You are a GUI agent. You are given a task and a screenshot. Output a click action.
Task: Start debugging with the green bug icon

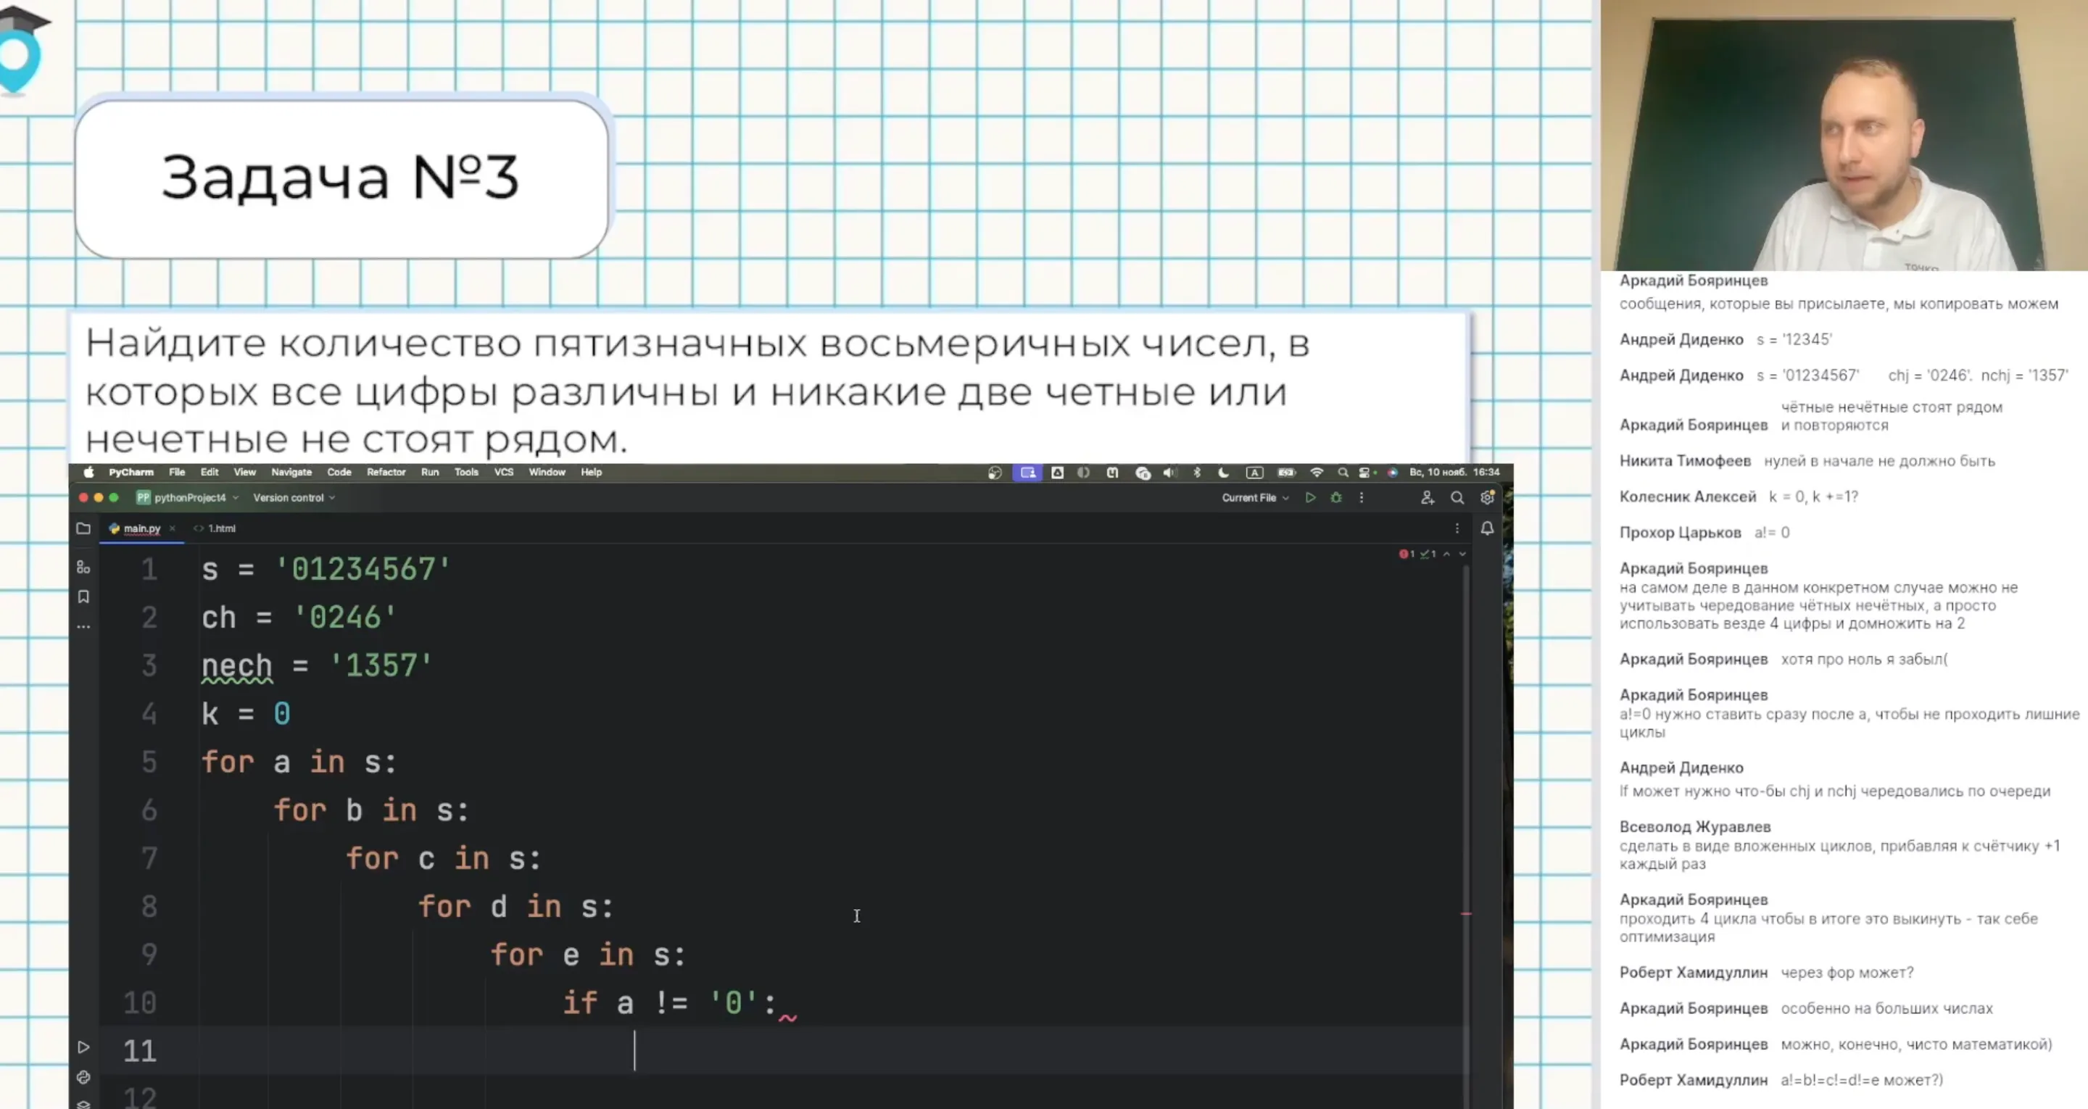(x=1335, y=498)
